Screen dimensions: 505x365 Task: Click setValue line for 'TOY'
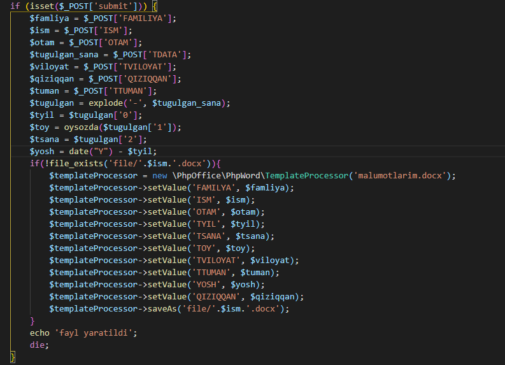click(152, 248)
